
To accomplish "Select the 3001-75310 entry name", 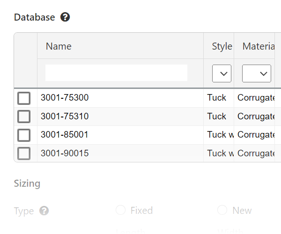I will (x=65, y=116).
